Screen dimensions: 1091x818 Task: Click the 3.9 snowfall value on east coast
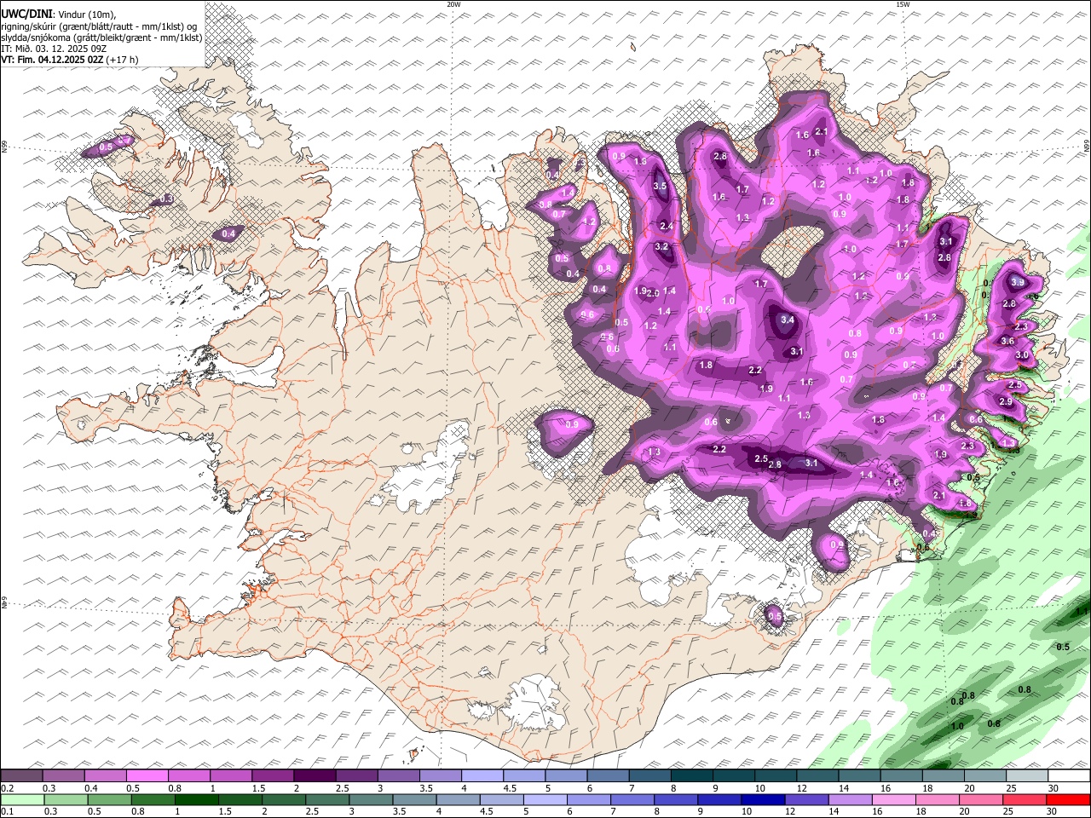pos(1017,282)
